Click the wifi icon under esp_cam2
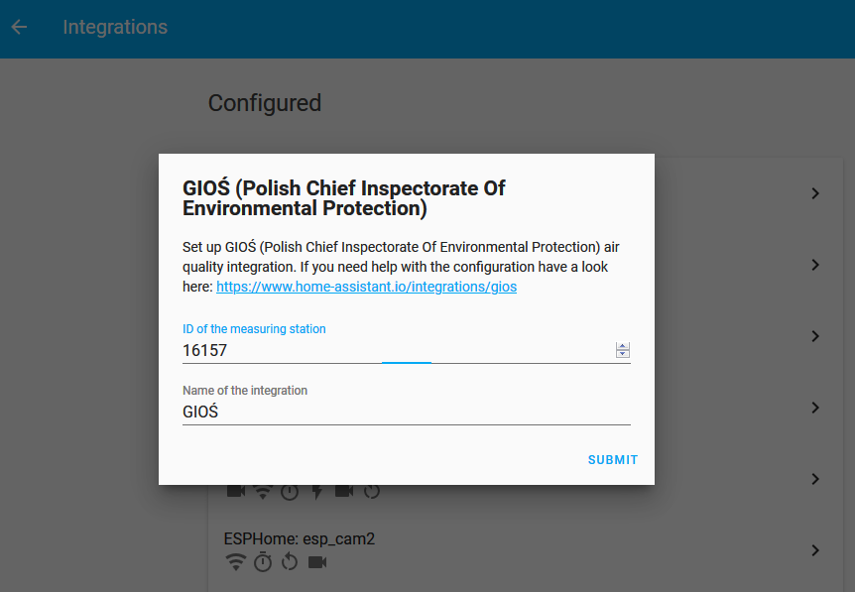 [x=236, y=563]
